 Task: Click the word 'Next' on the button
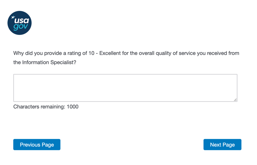click(216, 145)
